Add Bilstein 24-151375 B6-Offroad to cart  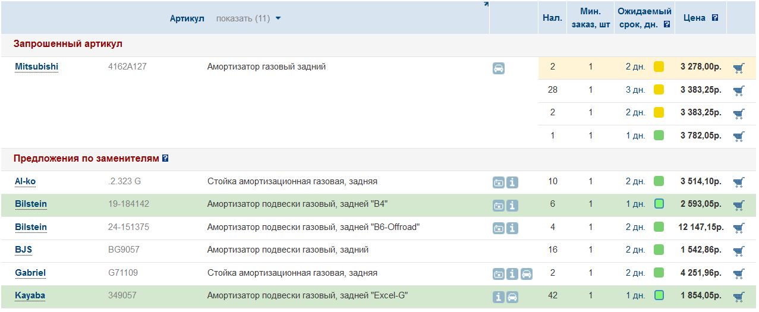(x=739, y=228)
